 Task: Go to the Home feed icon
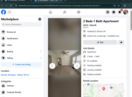(50, 12)
